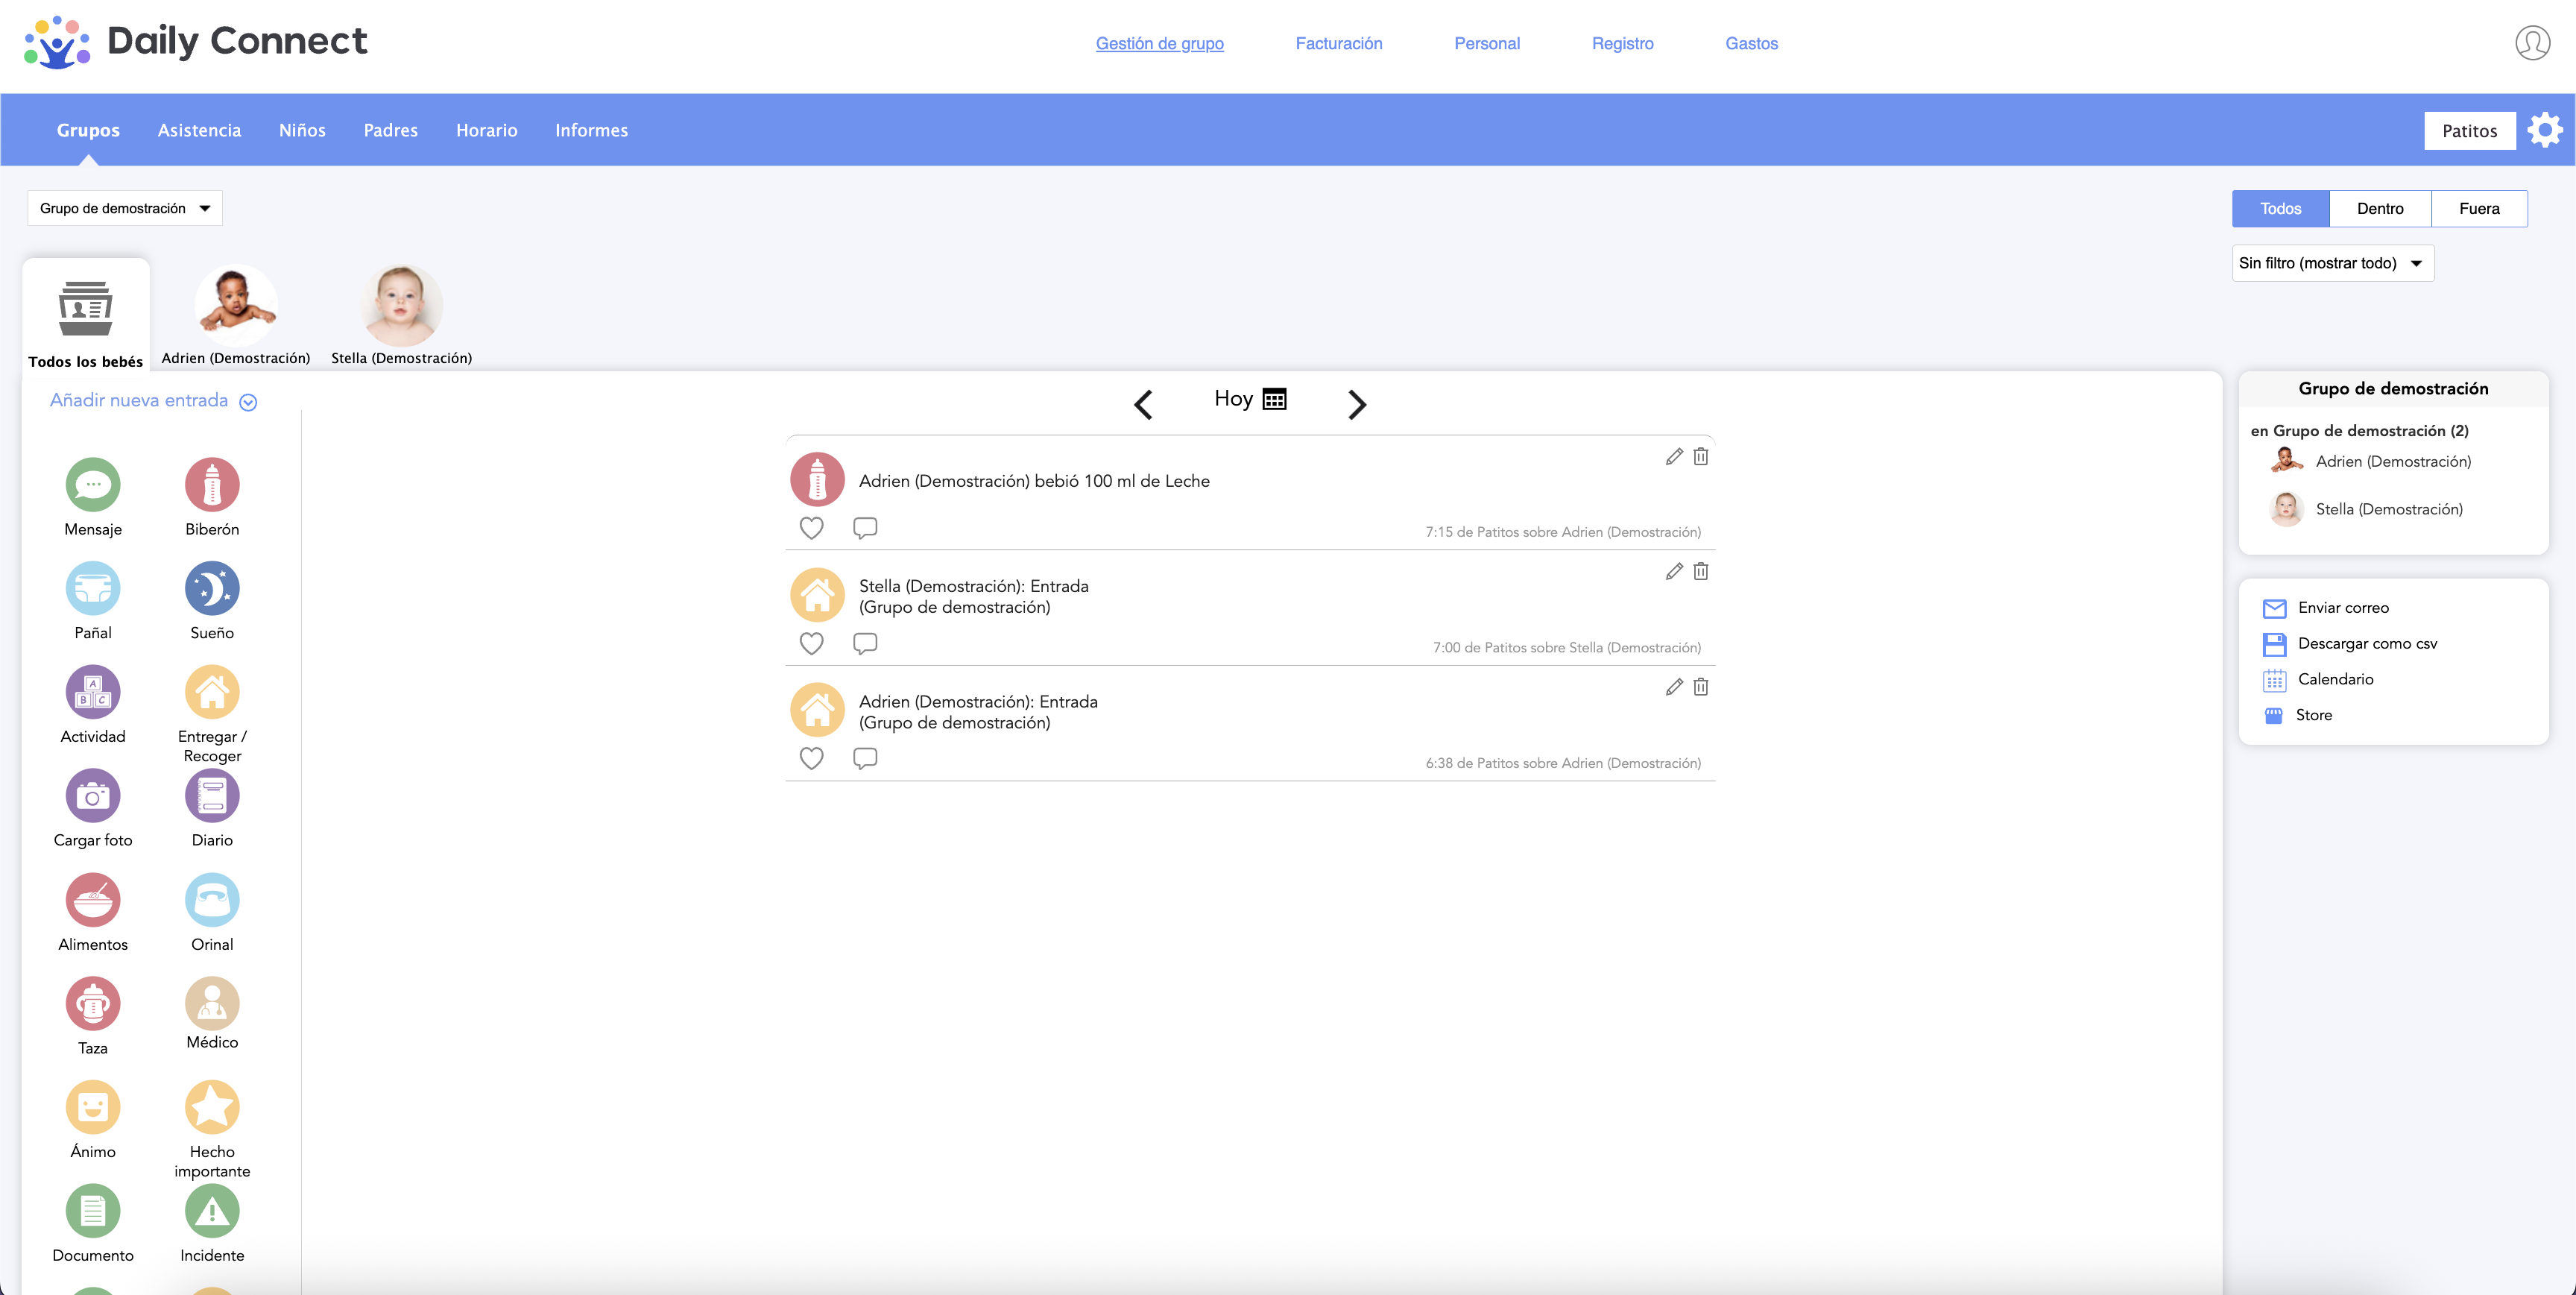Expand the Sin filtro dropdown
The height and width of the screenshot is (1295, 2576).
(x=2332, y=263)
